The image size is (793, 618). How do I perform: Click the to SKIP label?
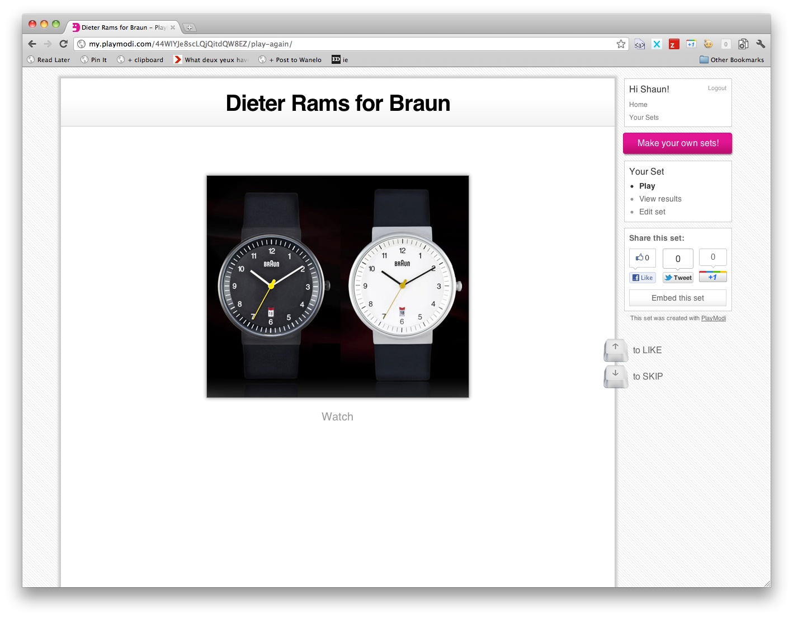648,376
